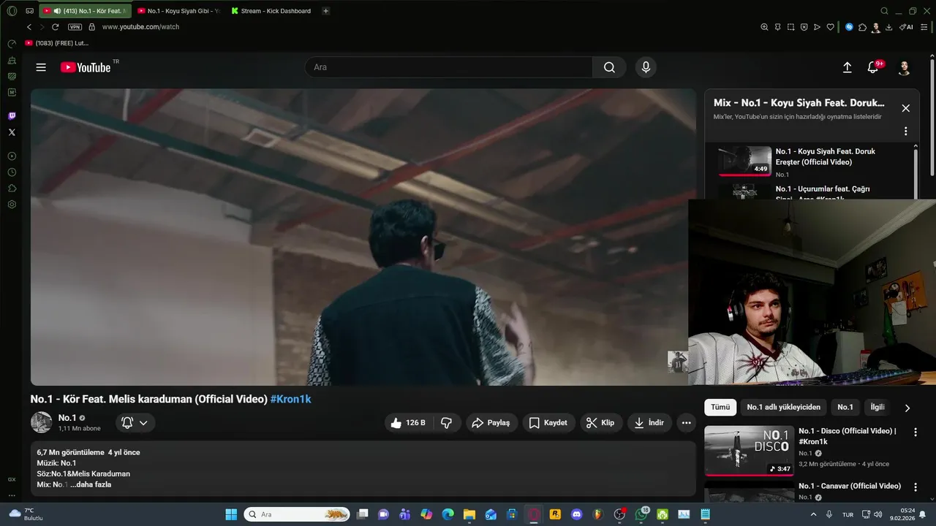Open YouTube account avatar menu
Image resolution: width=936 pixels, height=526 pixels.
pos(904,67)
